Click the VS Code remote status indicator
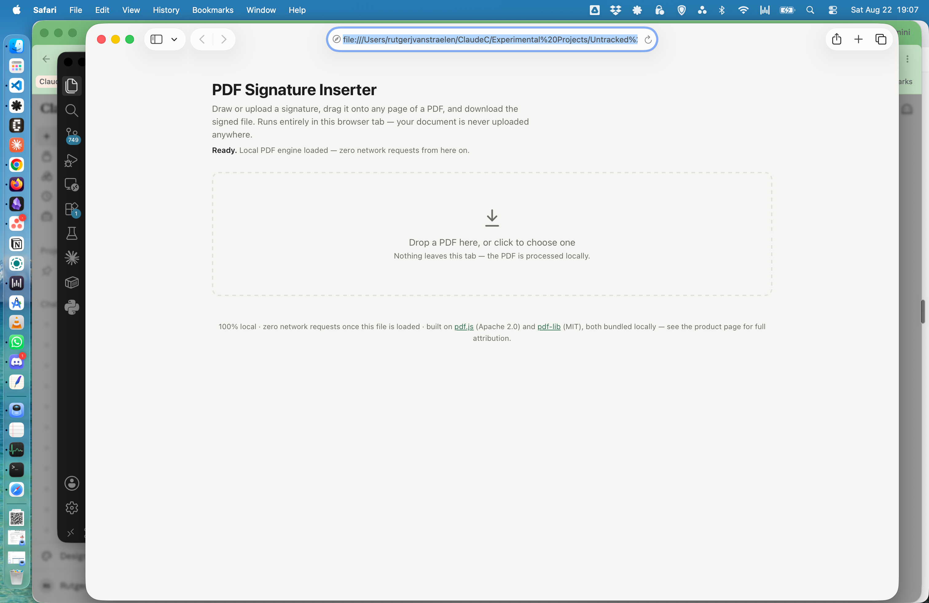Image resolution: width=929 pixels, height=603 pixels. click(71, 533)
